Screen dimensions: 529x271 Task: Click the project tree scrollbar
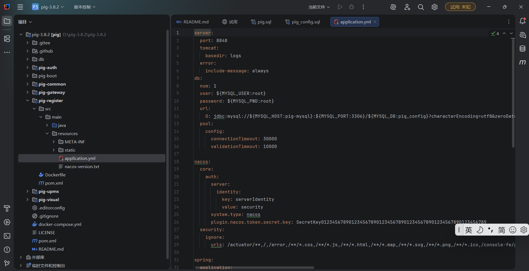tap(167, 144)
